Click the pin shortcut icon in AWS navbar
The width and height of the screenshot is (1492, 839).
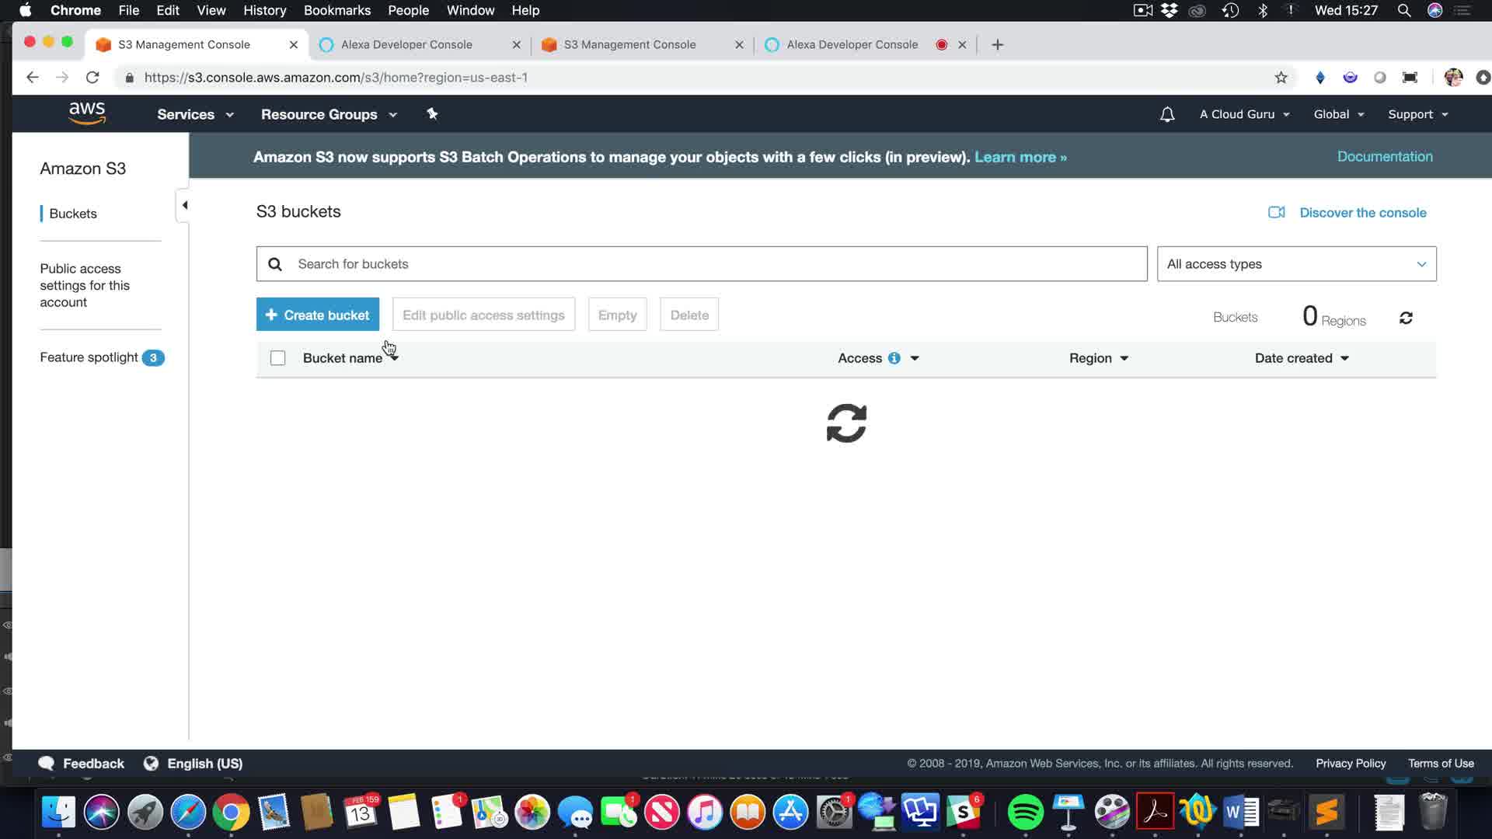click(x=432, y=114)
